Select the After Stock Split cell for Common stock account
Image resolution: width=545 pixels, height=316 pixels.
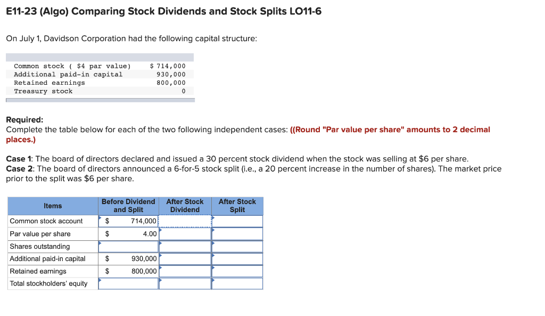coord(237,221)
